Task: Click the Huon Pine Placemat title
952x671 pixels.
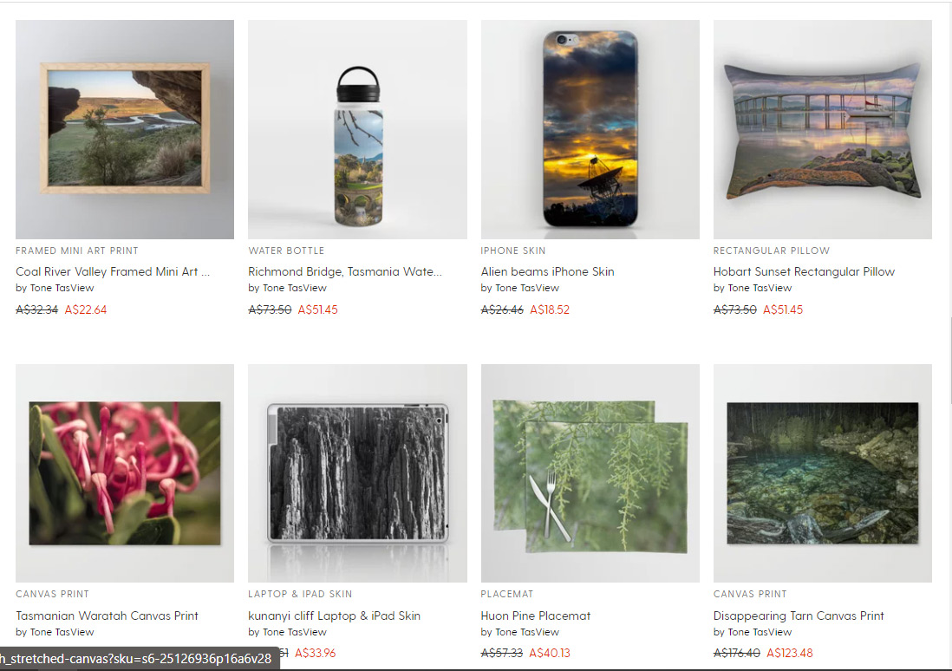Action: pyautogui.click(x=536, y=616)
